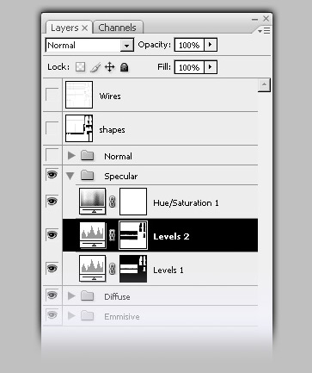The height and width of the screenshot is (373, 312).
Task: Click the Diffuse group folder icon
Action: pos(88,295)
